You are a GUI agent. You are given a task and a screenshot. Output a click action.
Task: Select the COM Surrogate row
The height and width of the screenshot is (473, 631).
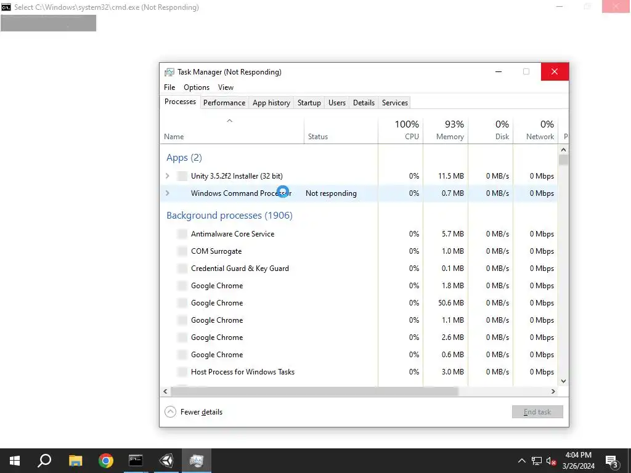359,251
